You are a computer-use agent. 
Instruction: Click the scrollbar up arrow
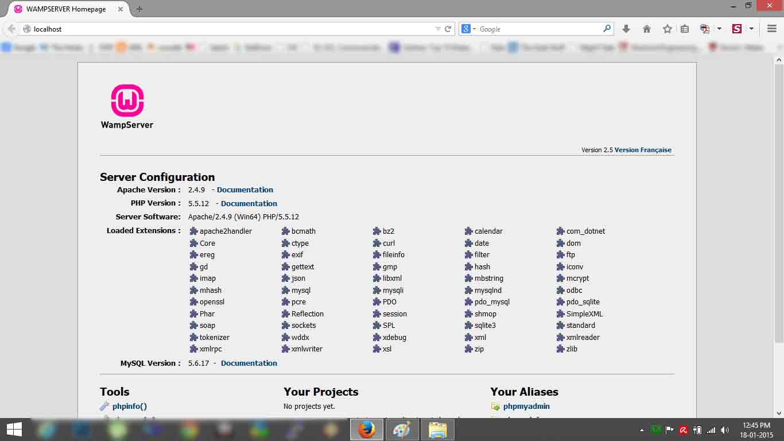779,60
